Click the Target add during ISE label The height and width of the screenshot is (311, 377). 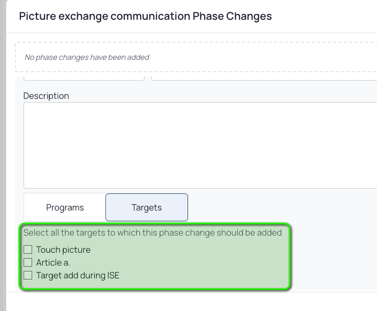coord(78,276)
